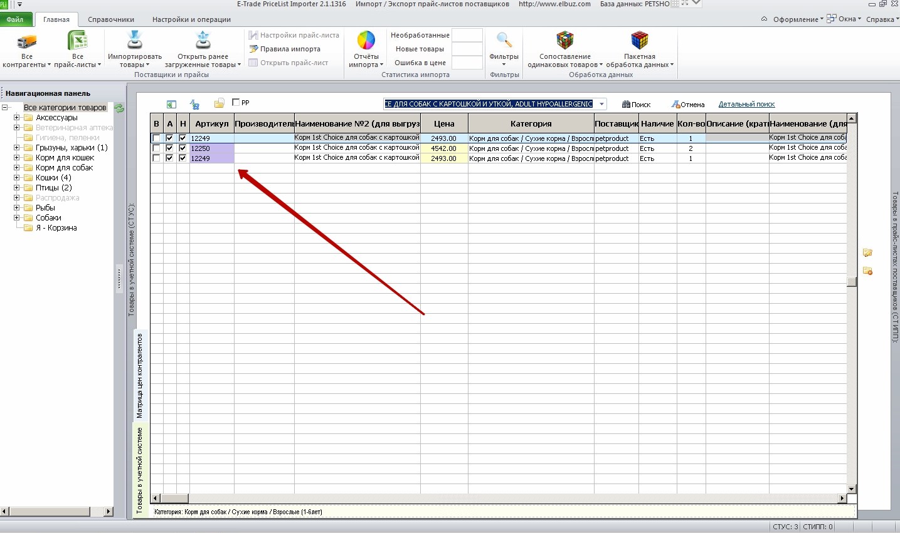Expand the Кошки (4) category
This screenshot has height=533, width=900.
(17, 178)
